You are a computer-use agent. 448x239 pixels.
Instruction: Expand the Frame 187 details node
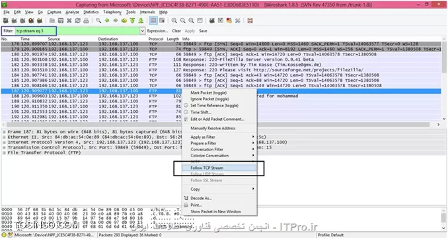coord(4,132)
